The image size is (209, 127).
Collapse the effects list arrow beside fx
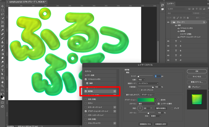[207, 22]
